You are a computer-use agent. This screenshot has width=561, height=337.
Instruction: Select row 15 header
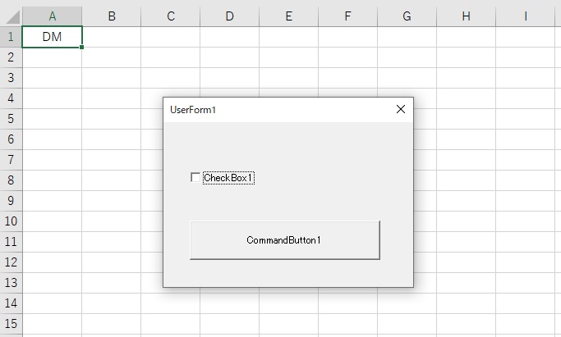point(11,323)
